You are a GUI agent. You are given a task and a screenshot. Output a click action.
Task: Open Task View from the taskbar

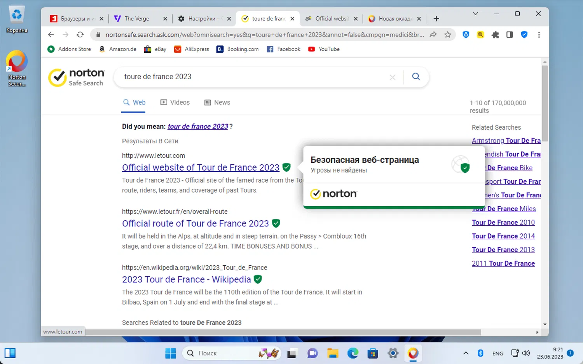[292, 353]
